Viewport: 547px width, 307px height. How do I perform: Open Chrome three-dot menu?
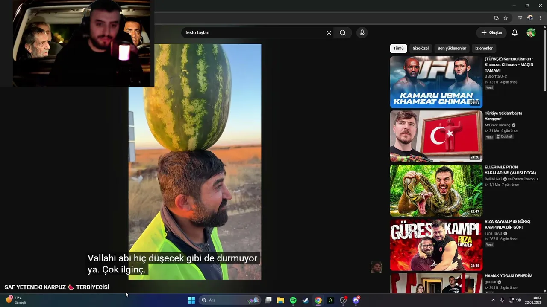tap(540, 18)
